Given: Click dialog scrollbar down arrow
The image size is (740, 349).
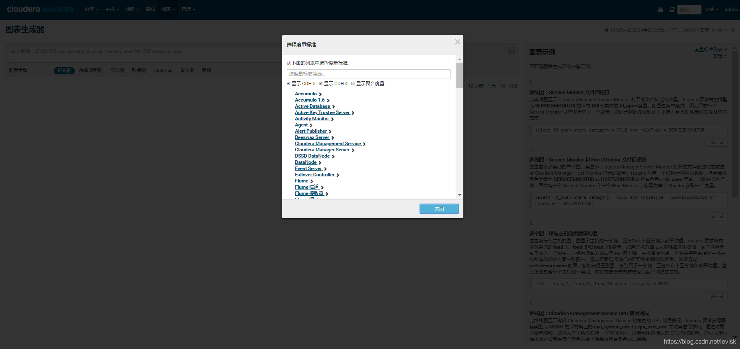Looking at the screenshot, I should pos(459,195).
